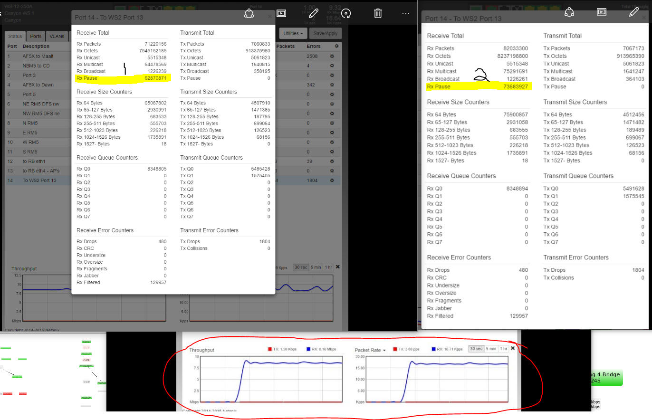Click the Share icon in the left photo toolbar
This screenshot has width=652, height=420.
point(249,13)
